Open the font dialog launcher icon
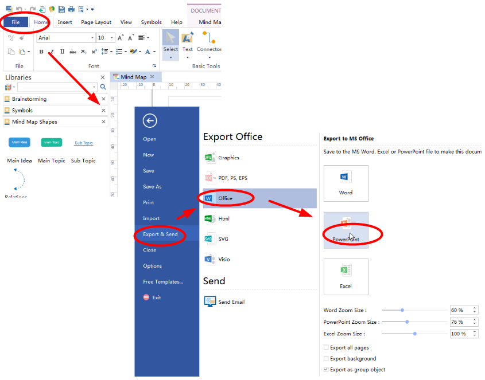The image size is (485, 380). (154, 66)
